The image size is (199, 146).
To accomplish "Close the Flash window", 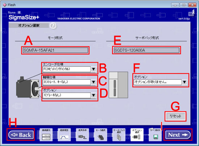I will [192, 5].
